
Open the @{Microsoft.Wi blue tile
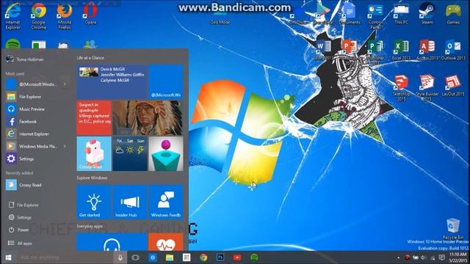(x=166, y=82)
